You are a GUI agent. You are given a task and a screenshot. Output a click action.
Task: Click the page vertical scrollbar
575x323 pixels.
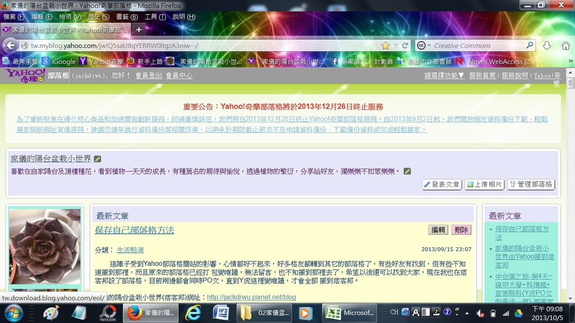tap(571, 185)
